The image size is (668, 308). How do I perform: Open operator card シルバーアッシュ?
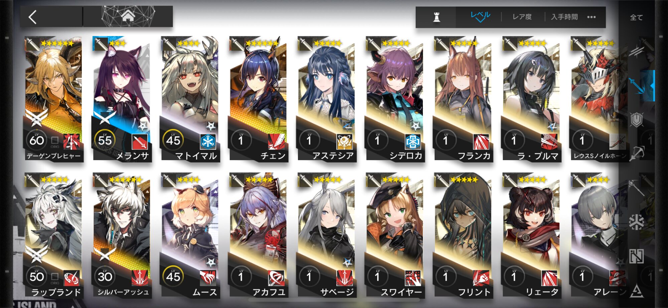(121, 235)
